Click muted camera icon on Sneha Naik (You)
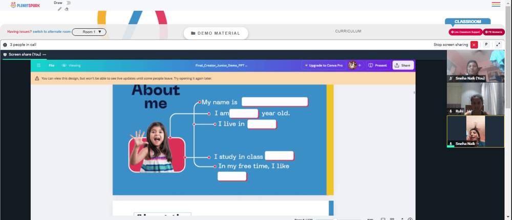Image resolution: width=512 pixels, height=220 pixels. click(x=451, y=78)
